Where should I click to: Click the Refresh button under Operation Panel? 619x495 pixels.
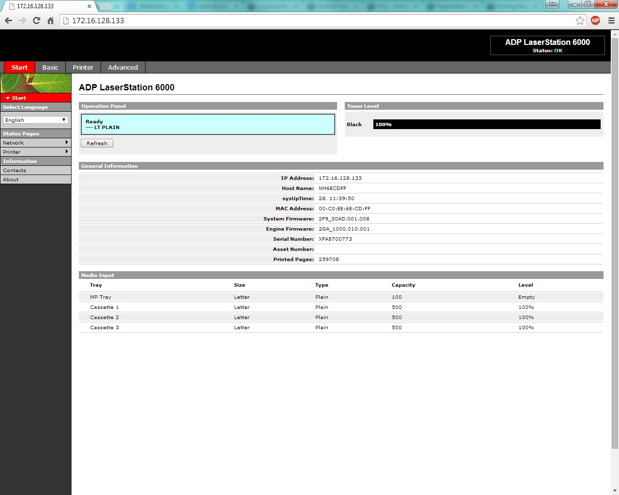point(97,143)
